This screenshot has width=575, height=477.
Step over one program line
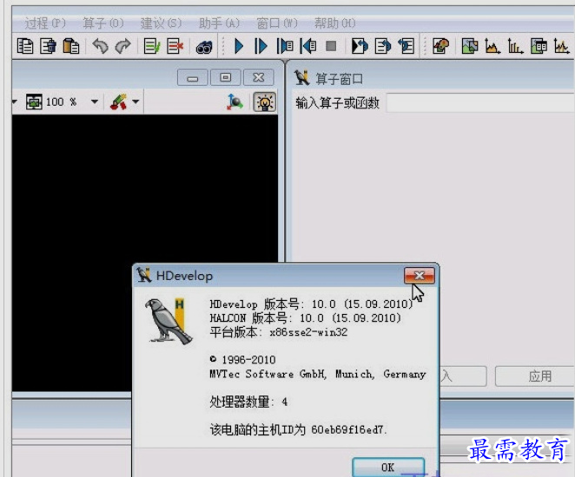point(261,47)
